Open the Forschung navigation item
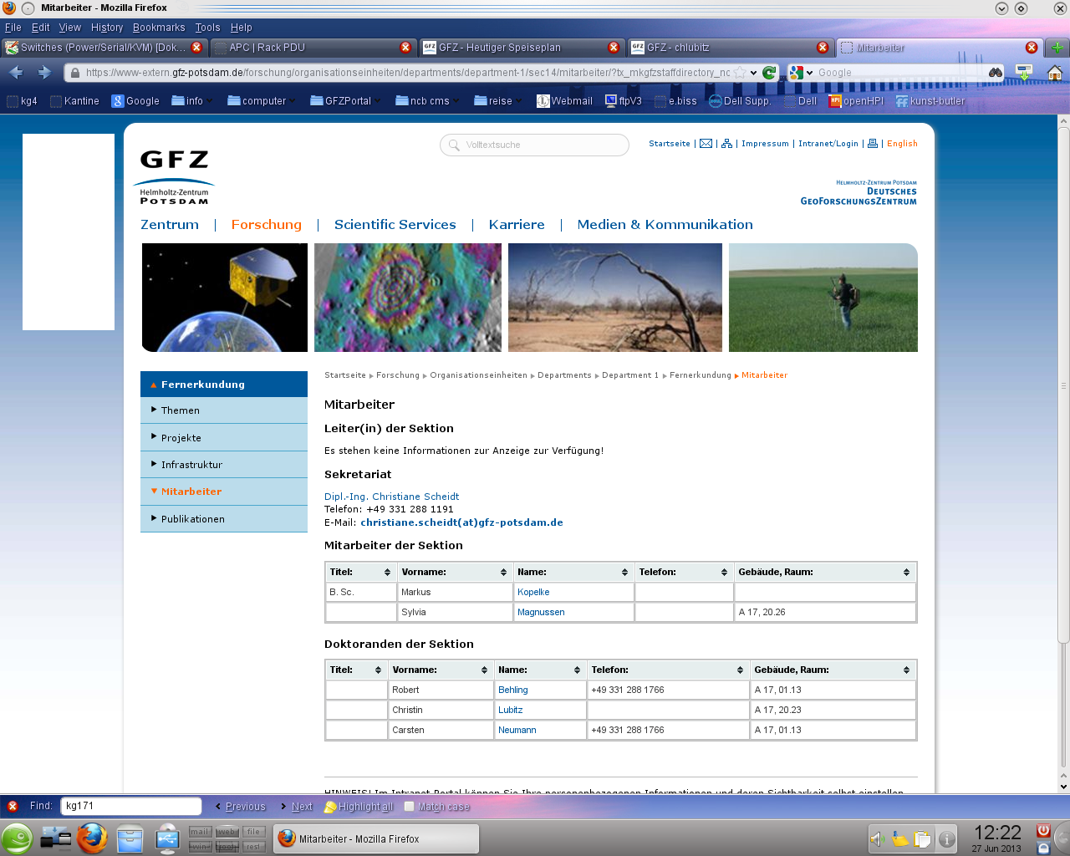Screen dimensions: 1070x856 266,225
